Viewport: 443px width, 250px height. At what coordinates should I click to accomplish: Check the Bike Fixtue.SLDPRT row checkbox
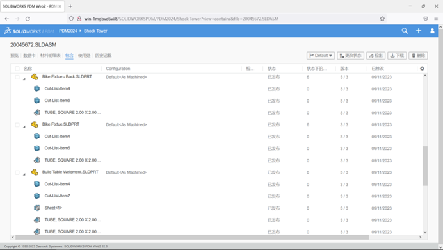17,125
